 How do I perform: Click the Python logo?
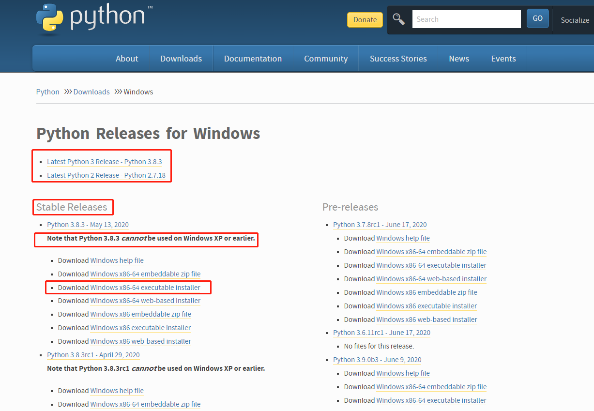pyautogui.click(x=94, y=18)
